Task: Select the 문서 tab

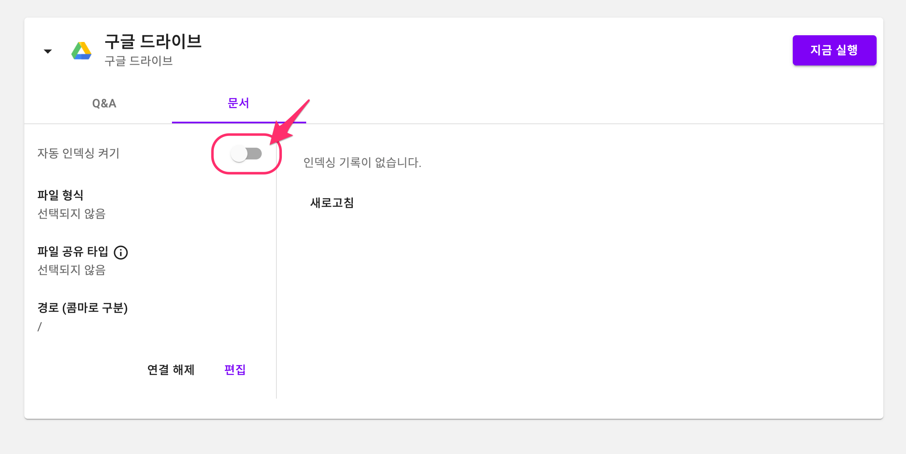Action: [239, 103]
